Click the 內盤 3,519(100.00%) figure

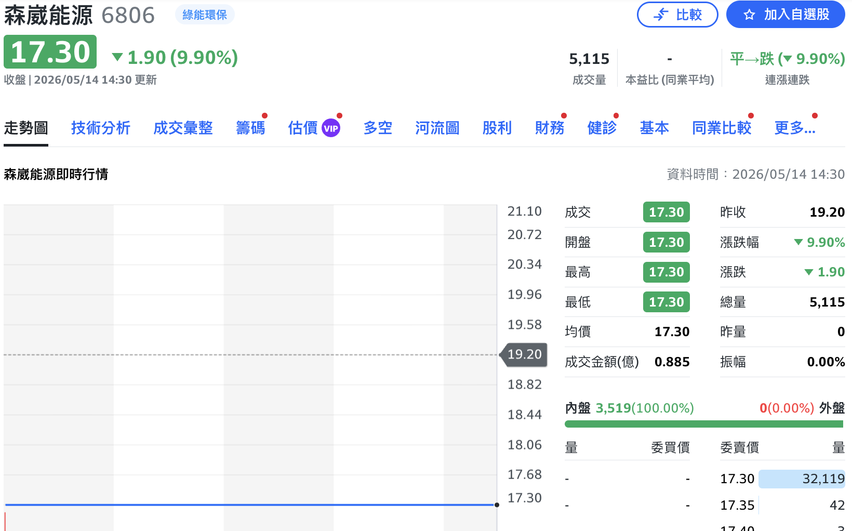pyautogui.click(x=645, y=408)
